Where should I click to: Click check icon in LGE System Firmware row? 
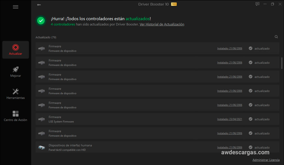pos(250,119)
